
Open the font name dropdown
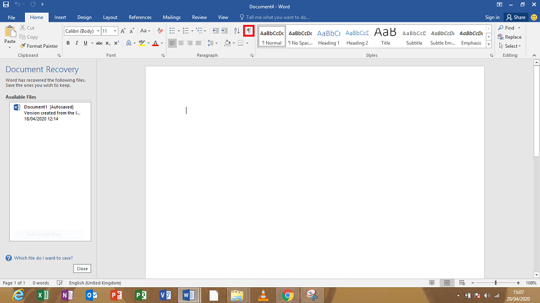click(x=98, y=31)
